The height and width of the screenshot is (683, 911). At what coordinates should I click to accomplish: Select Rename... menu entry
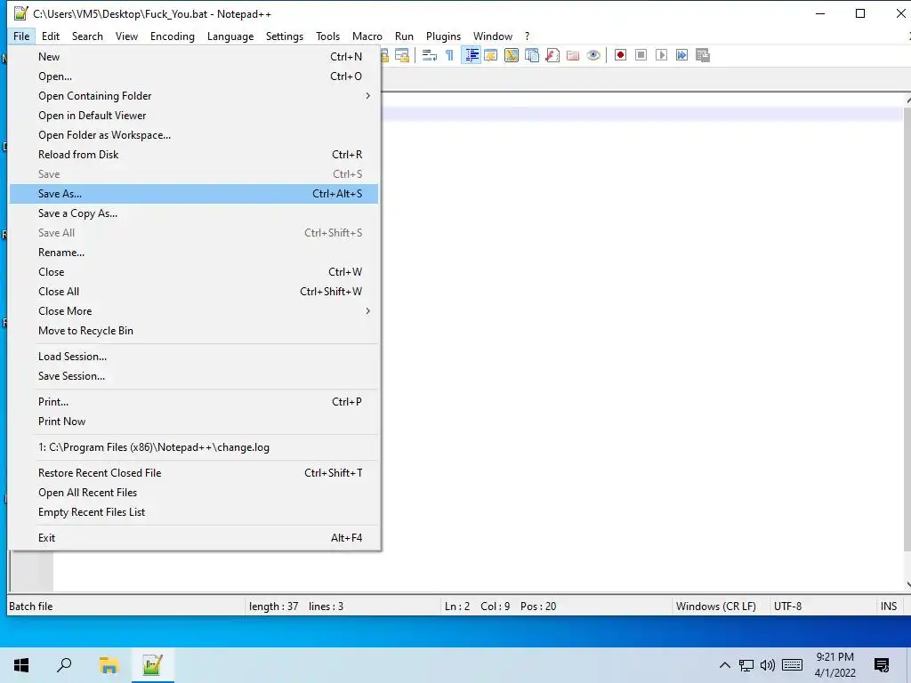point(193,253)
